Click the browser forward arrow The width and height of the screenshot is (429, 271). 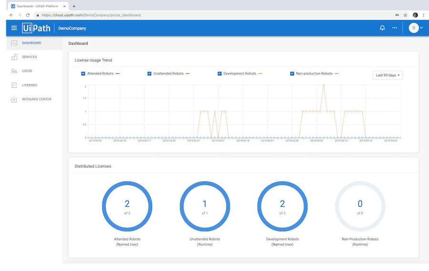[x=20, y=15]
